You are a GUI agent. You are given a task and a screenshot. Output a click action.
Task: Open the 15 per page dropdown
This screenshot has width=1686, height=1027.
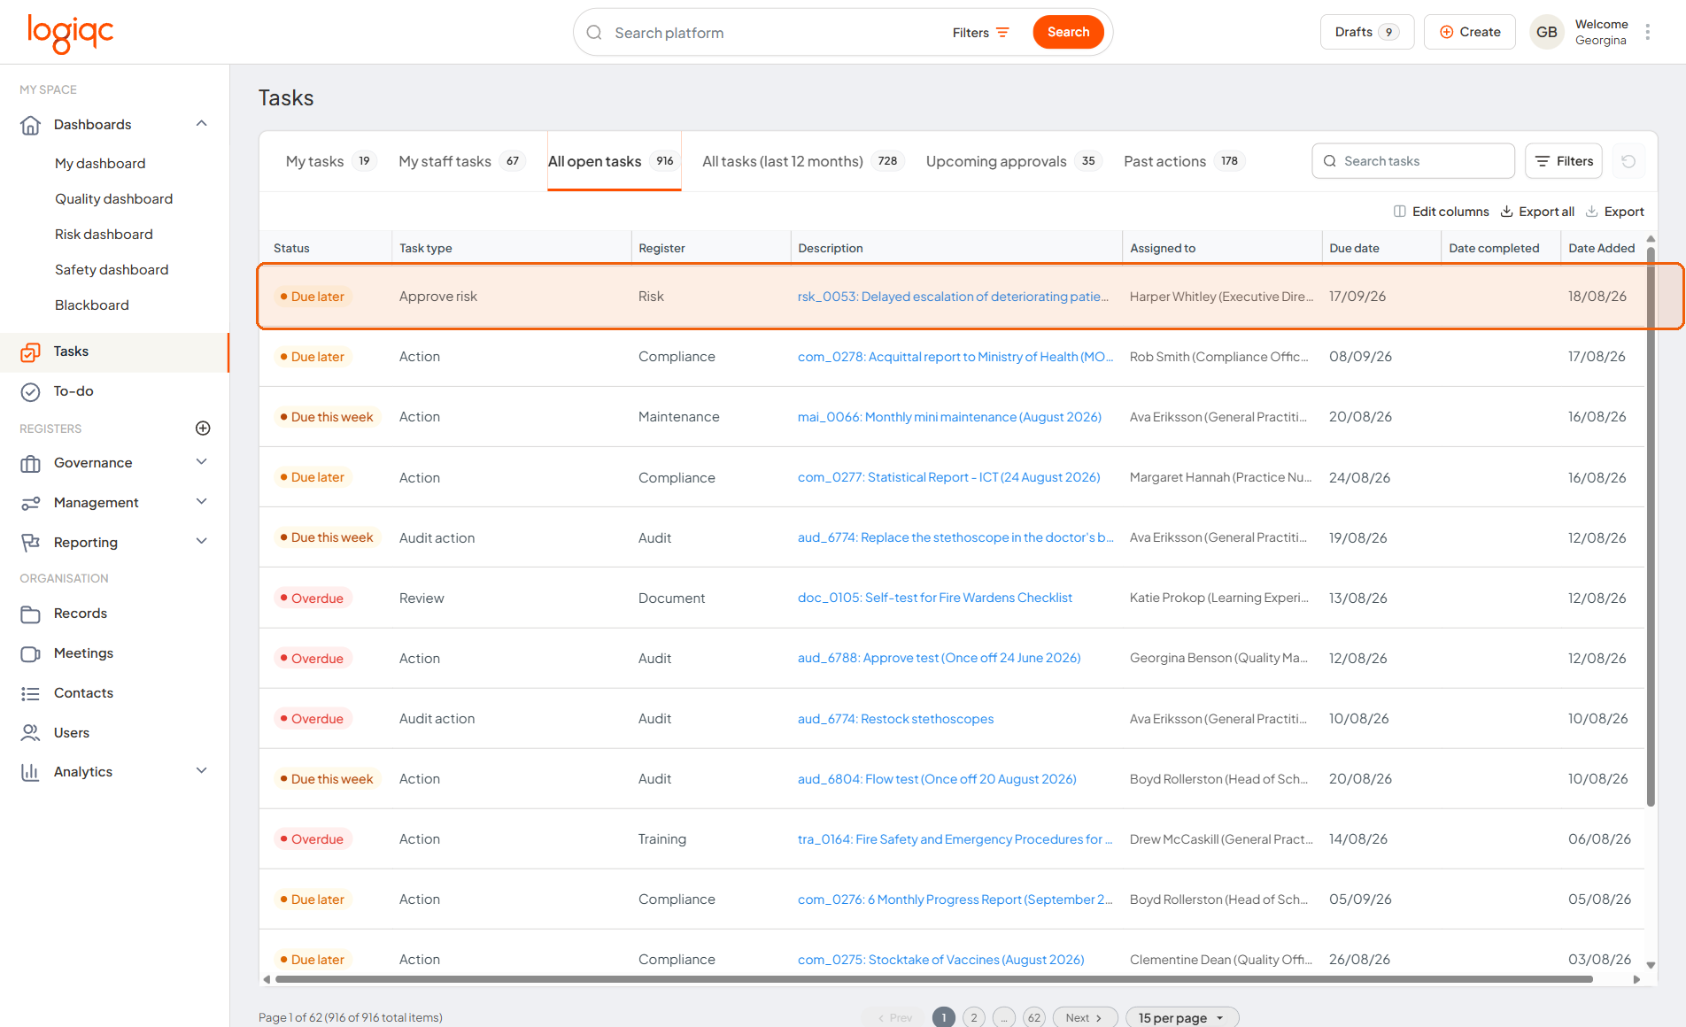pos(1182,1017)
